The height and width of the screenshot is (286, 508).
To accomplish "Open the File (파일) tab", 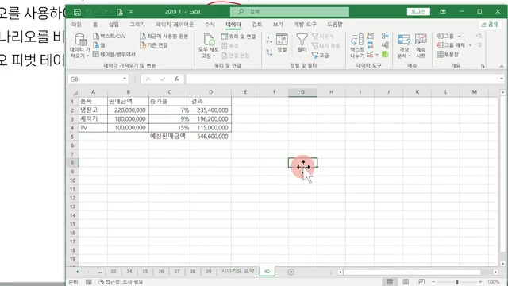I will click(x=76, y=25).
